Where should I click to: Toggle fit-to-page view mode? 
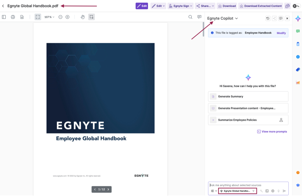click(37, 17)
